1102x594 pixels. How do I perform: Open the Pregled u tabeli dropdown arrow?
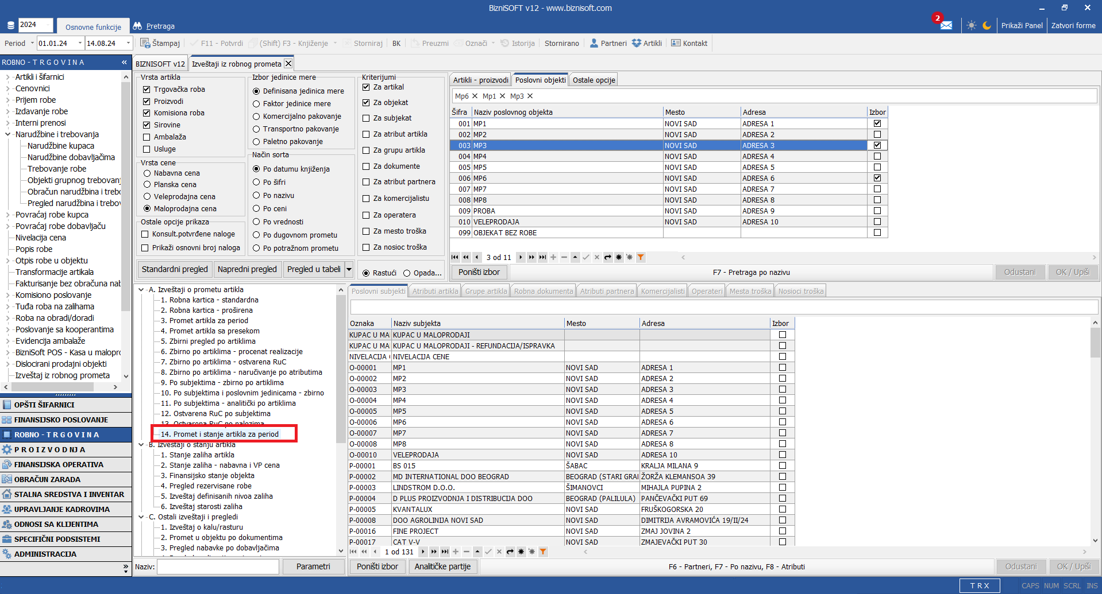pos(349,269)
